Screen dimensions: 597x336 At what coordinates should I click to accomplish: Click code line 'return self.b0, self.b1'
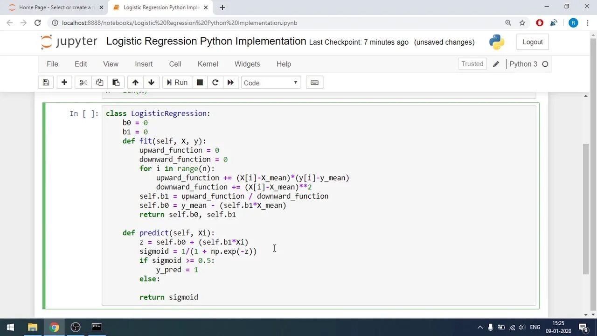[x=187, y=215]
